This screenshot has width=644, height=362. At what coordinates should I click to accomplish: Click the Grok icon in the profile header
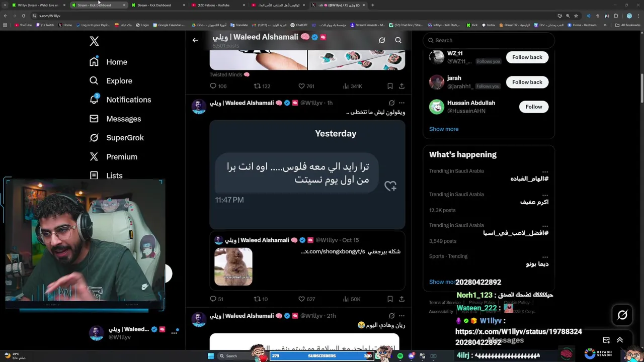(382, 40)
